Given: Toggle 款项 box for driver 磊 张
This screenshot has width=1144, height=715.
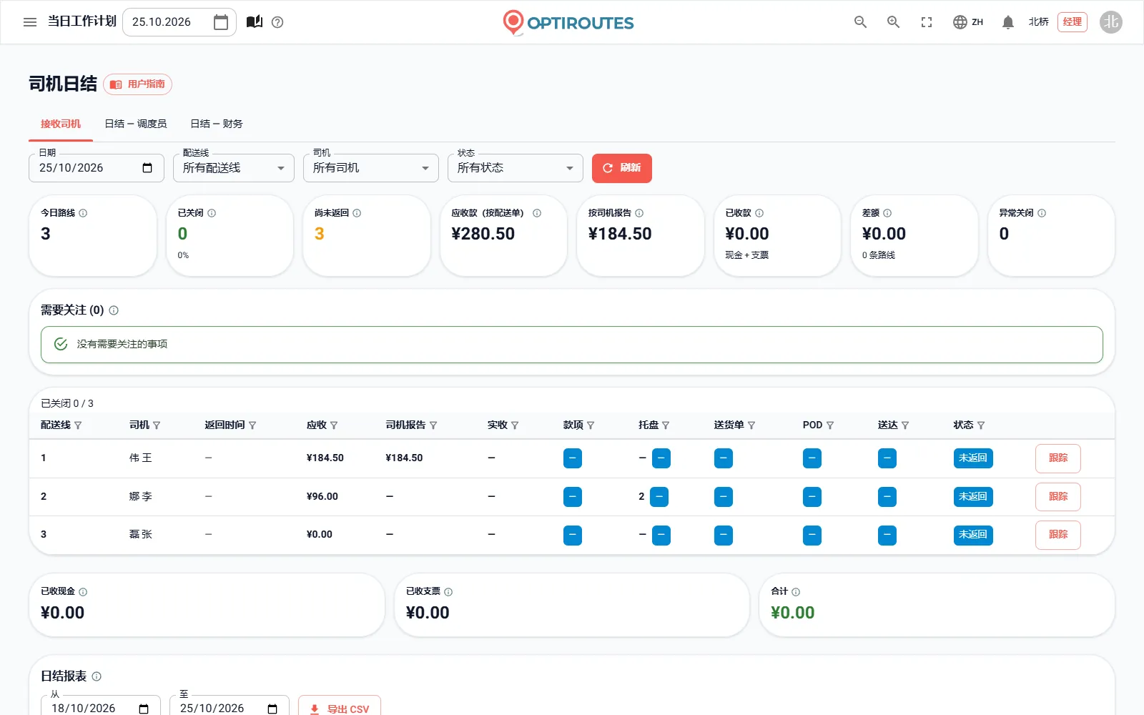Looking at the screenshot, I should tap(573, 535).
